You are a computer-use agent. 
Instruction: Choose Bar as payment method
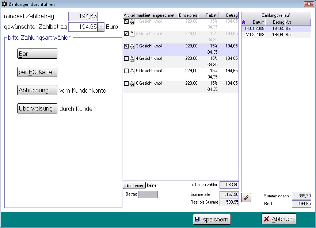pyautogui.click(x=37, y=54)
